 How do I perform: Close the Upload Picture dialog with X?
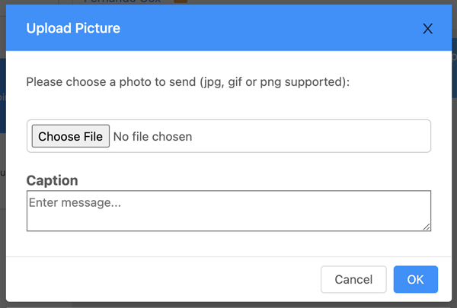(x=427, y=29)
